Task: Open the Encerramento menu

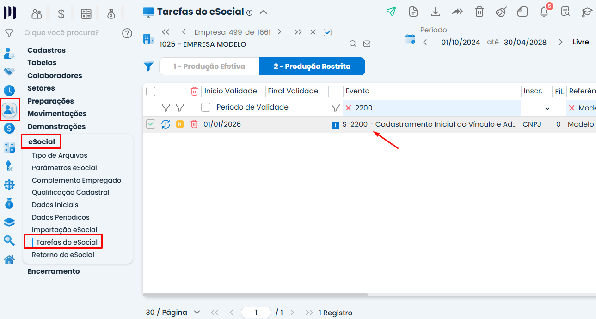Action: [x=54, y=271]
